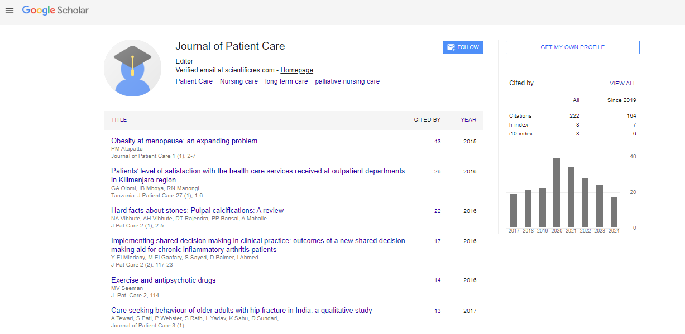
Task: Click the 2018 bar in citation chart
Action: click(x=528, y=209)
